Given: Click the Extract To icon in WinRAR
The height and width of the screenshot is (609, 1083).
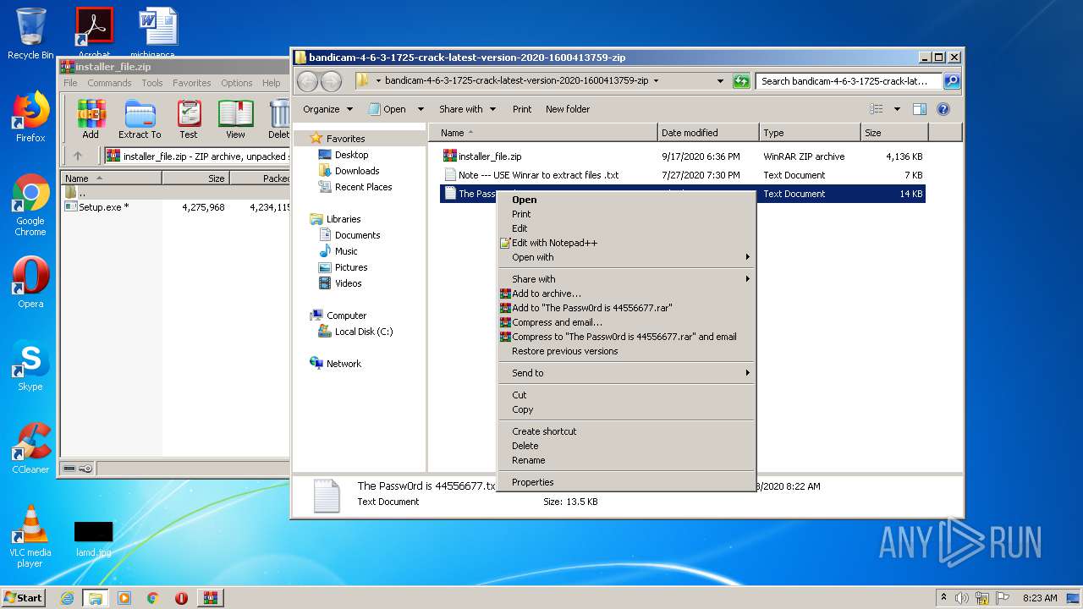Looking at the screenshot, I should [x=140, y=119].
